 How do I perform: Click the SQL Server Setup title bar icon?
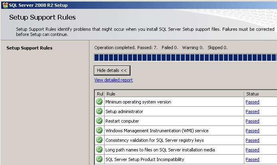pyautogui.click(x=5, y=5)
